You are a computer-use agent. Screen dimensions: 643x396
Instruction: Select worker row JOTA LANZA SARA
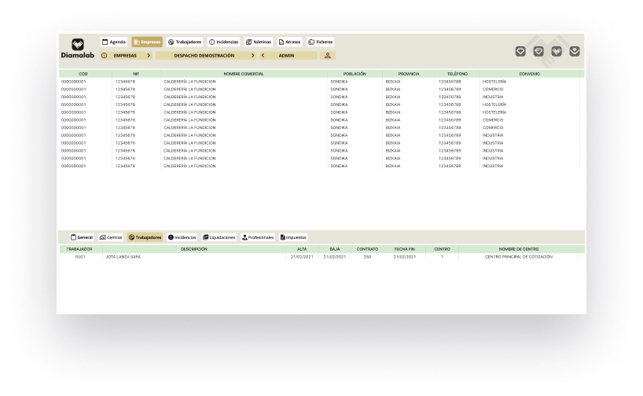123,257
